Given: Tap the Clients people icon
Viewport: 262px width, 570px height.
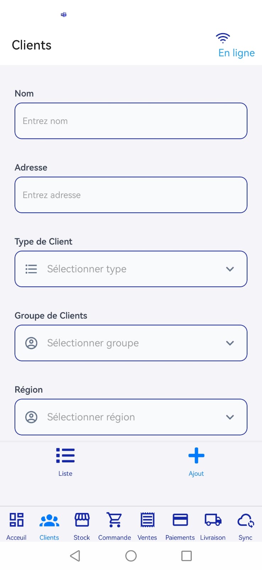Looking at the screenshot, I should tap(49, 520).
